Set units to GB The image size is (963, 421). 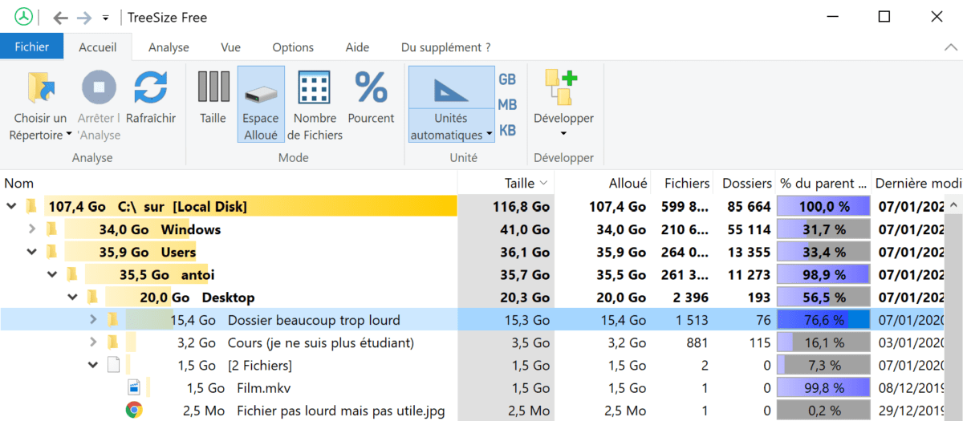click(507, 79)
